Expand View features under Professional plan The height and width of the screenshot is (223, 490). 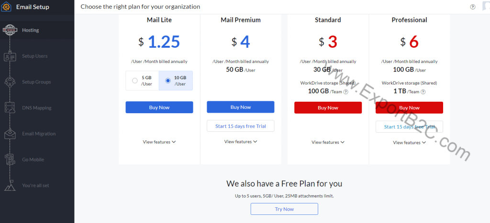click(x=410, y=142)
